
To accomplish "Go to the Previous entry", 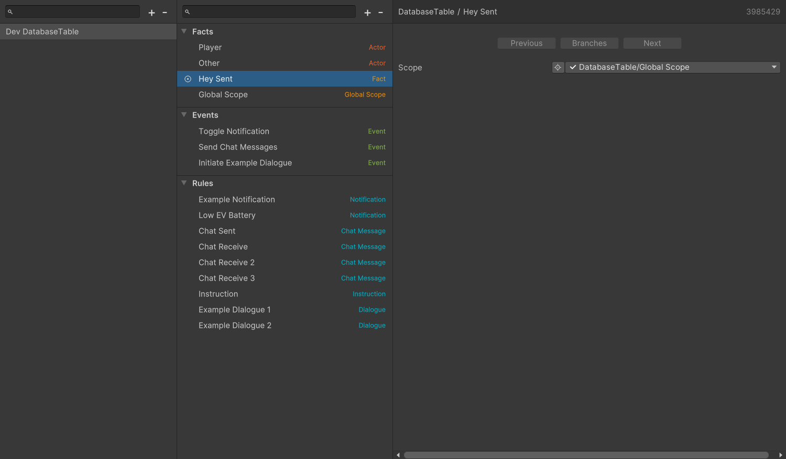I will [x=527, y=43].
